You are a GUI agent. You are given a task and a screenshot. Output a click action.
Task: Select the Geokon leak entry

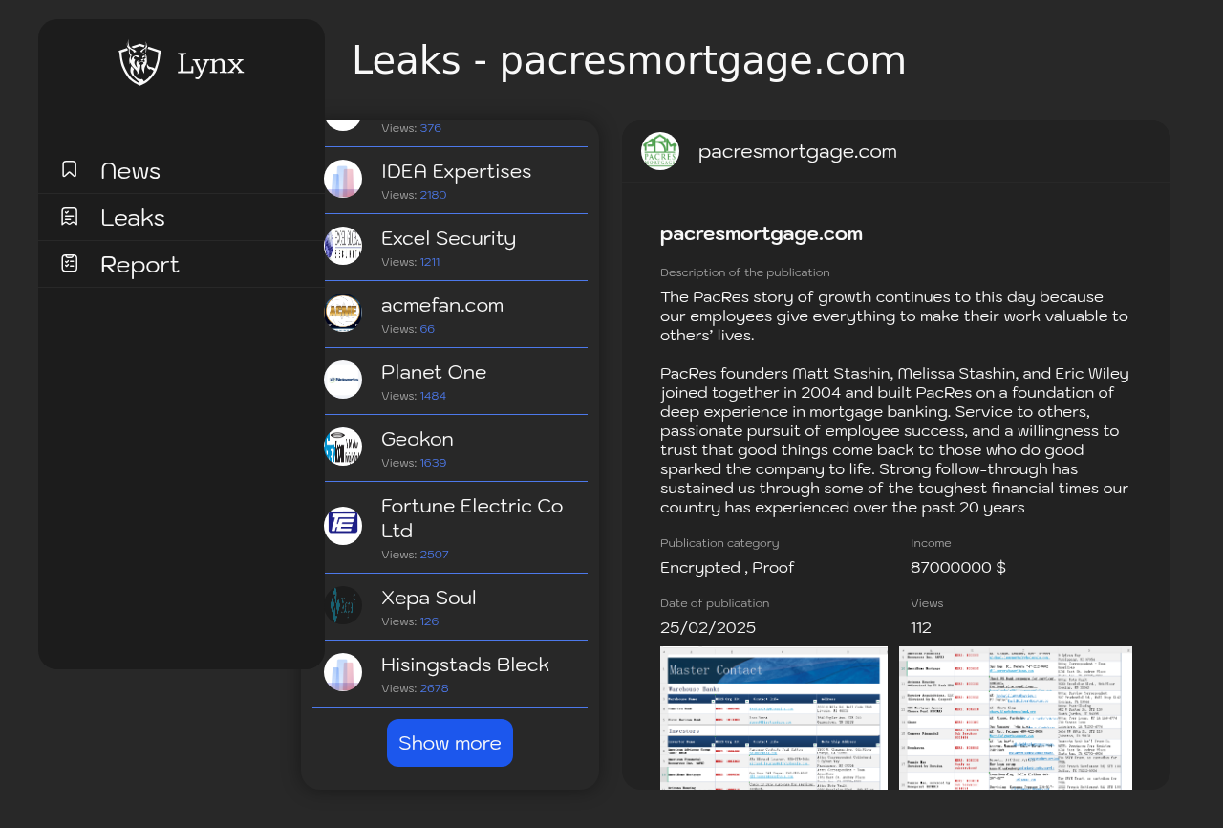pos(450,448)
